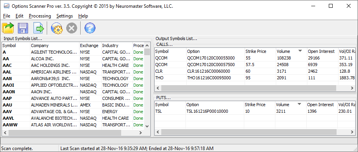Open the File menu
This screenshot has width=358, height=152.
click(7, 16)
